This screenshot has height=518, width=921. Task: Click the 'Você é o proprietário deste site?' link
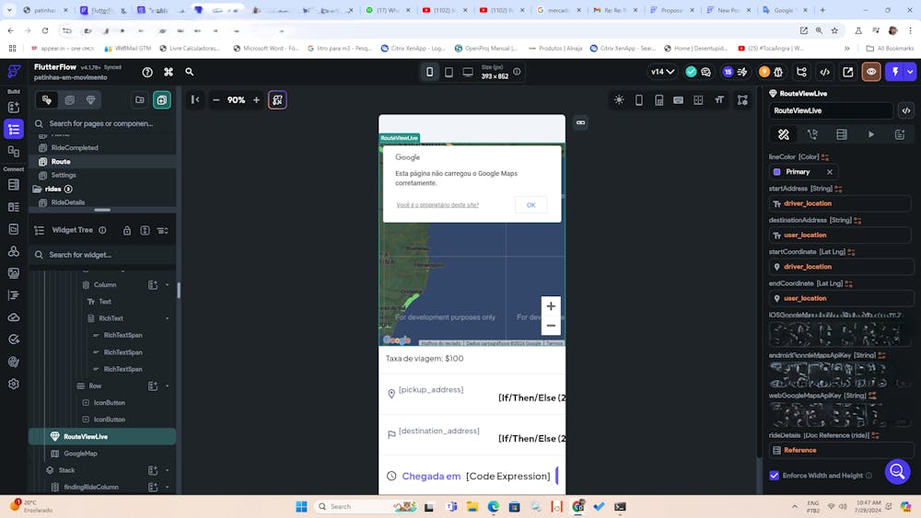click(x=437, y=205)
